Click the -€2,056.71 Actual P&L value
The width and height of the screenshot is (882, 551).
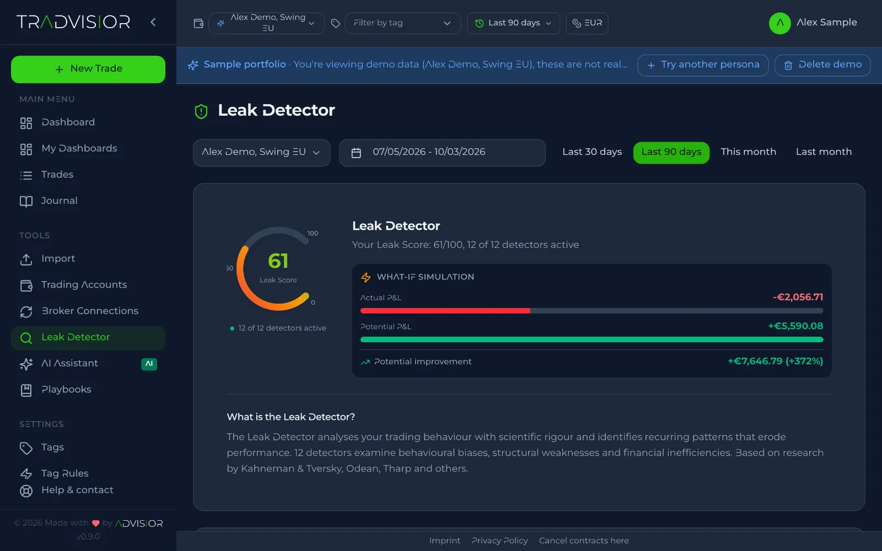[x=798, y=297]
